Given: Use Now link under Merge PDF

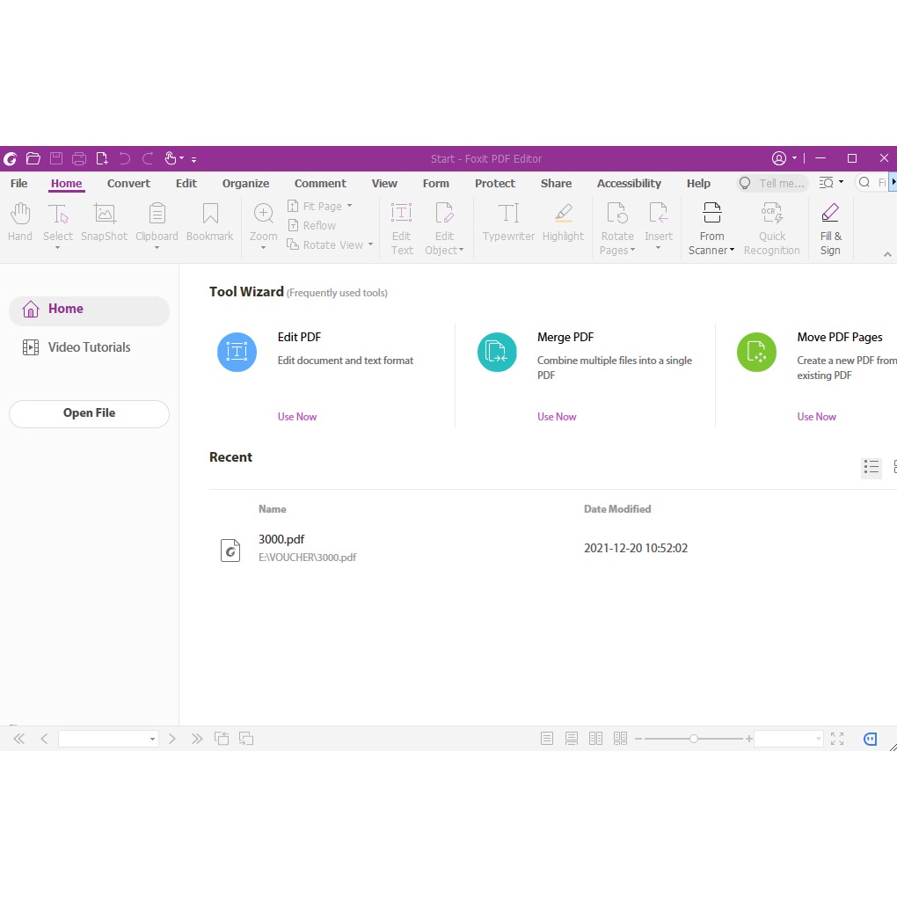Looking at the screenshot, I should [556, 416].
